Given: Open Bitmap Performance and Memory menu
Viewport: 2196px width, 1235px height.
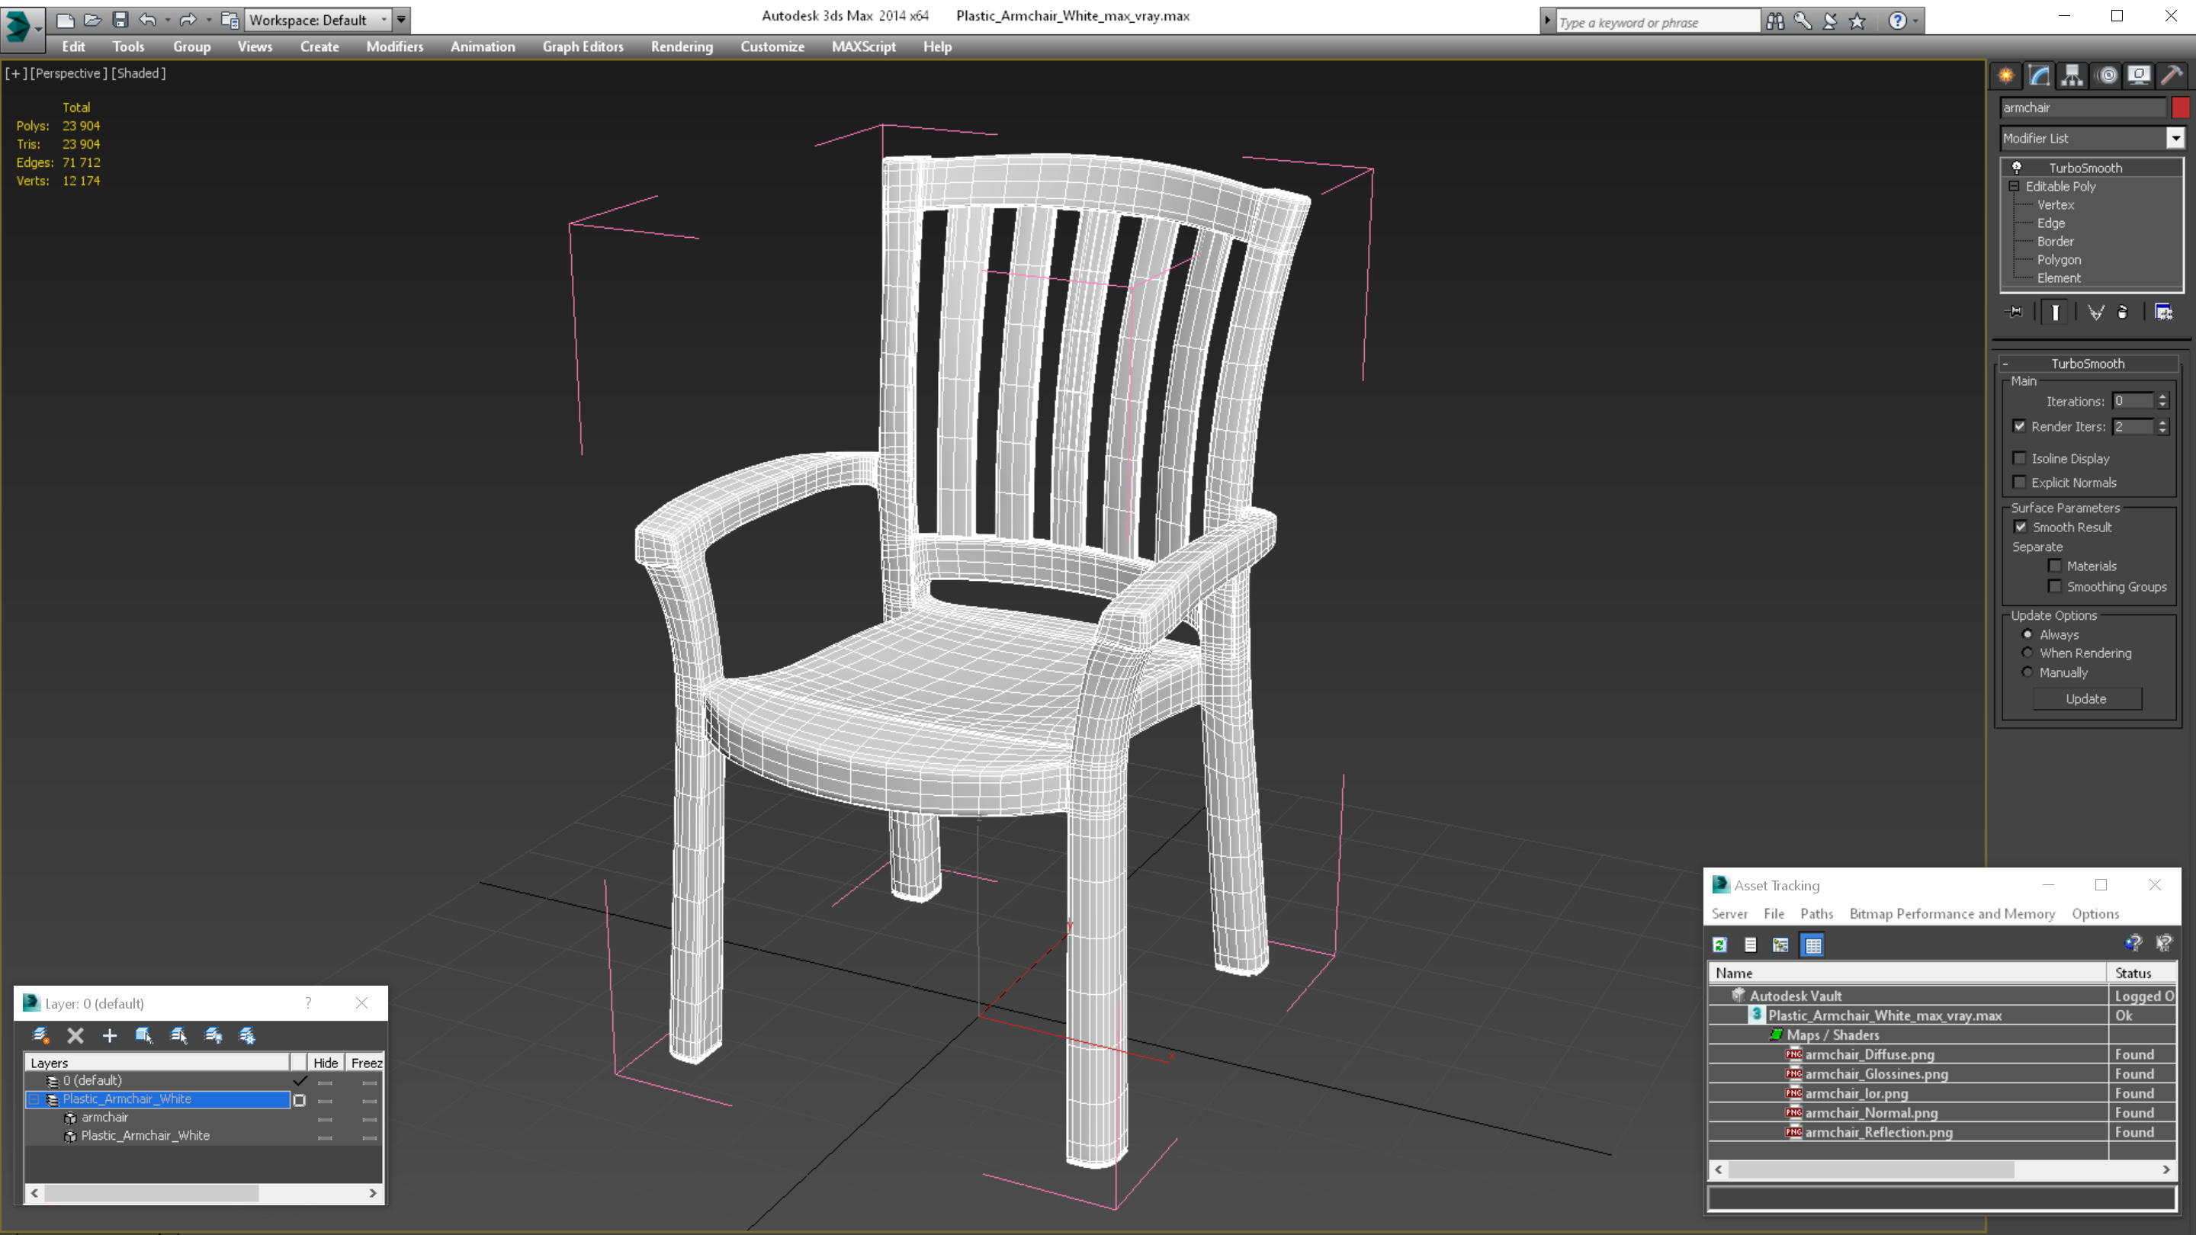Looking at the screenshot, I should (x=1951, y=914).
